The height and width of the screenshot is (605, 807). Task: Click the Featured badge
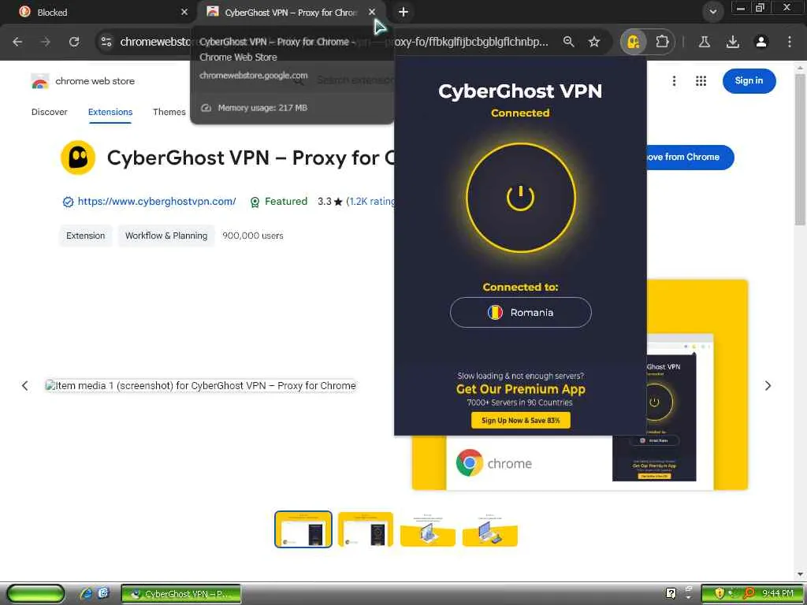pyautogui.click(x=278, y=201)
